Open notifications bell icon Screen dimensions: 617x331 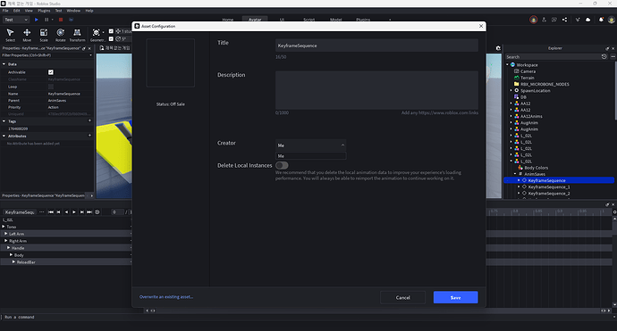(x=601, y=20)
